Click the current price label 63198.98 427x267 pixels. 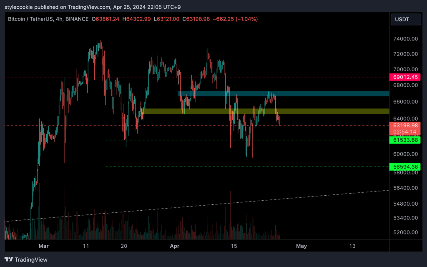(x=404, y=125)
